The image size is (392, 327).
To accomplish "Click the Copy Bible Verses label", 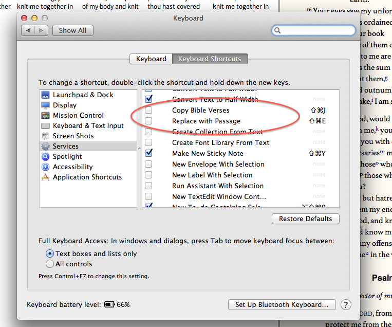I will pos(201,110).
